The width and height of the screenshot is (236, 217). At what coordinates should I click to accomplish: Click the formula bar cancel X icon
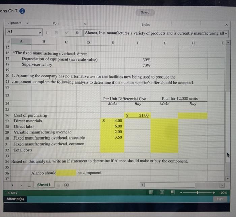(56, 32)
